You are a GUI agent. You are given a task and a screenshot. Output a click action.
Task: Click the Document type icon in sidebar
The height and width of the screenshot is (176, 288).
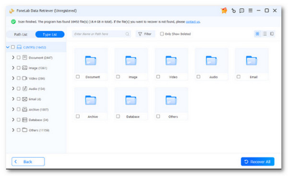click(x=24, y=57)
